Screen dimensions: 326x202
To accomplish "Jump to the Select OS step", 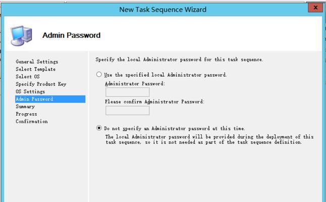I will (27, 77).
